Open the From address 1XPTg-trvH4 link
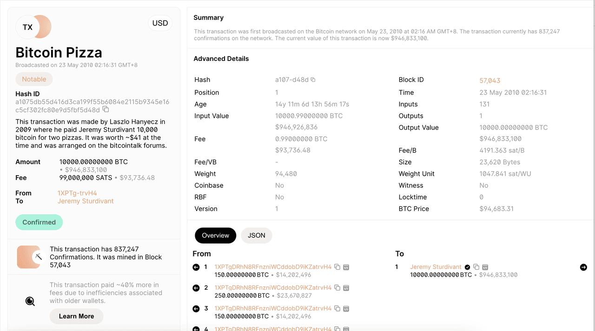Viewport: 595px width, 331px height. coord(77,193)
